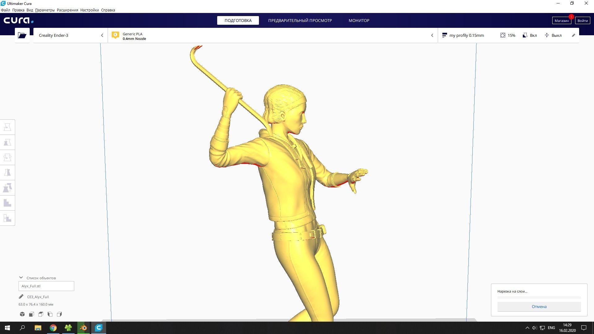Click the 63.0 x 76.4 x 160.0 мм dimensions
The width and height of the screenshot is (594, 334).
click(x=36, y=304)
